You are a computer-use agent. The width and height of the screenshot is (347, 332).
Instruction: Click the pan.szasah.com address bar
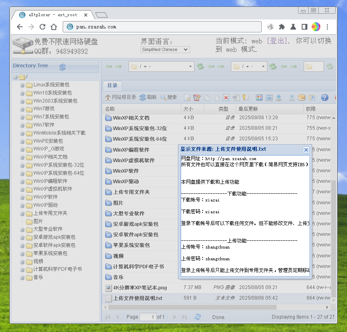click(x=162, y=27)
